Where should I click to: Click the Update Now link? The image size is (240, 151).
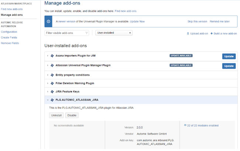click(137, 21)
